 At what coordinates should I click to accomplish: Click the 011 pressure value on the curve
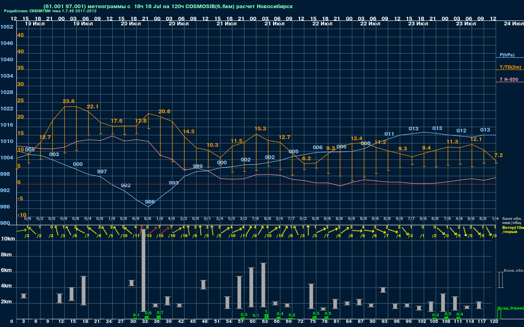coord(389,134)
